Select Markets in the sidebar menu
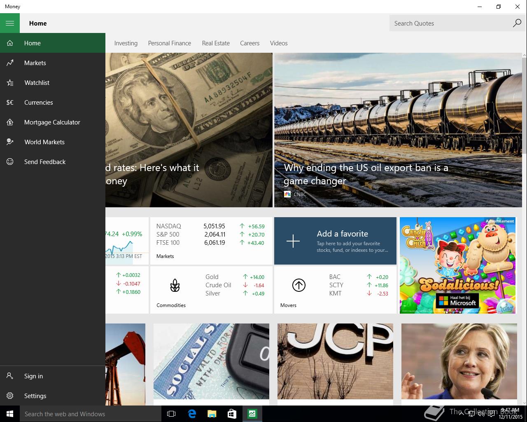 [x=53, y=63]
